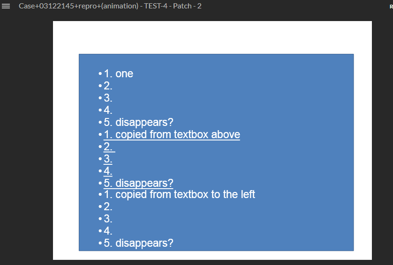Click the last "2." bullet line
Viewport: 393px width, 265px height.
point(108,207)
